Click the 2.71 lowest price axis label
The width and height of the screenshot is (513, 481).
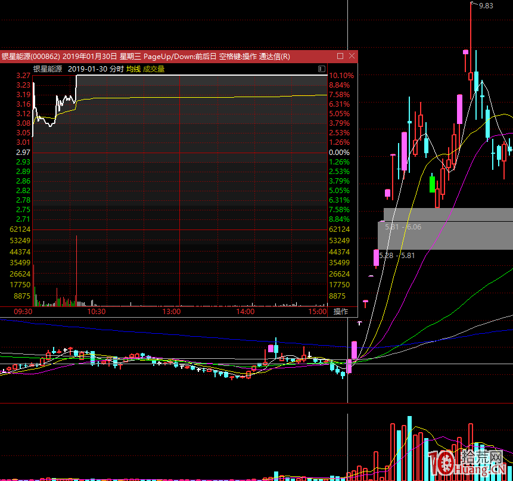point(23,219)
